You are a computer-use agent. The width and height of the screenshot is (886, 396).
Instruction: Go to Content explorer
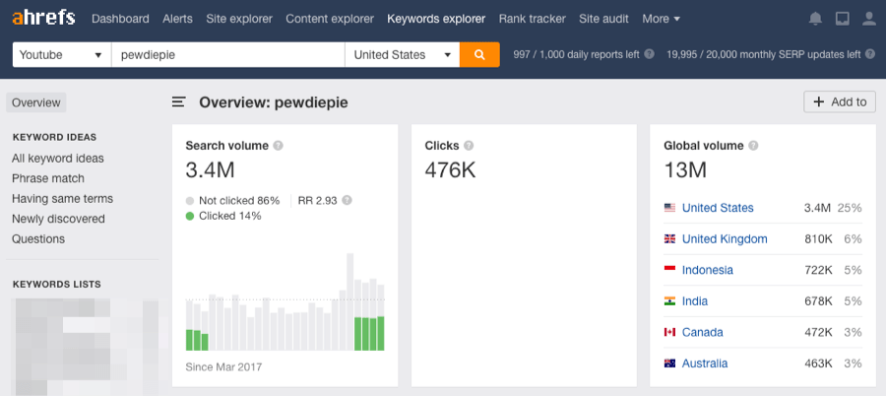tap(330, 19)
